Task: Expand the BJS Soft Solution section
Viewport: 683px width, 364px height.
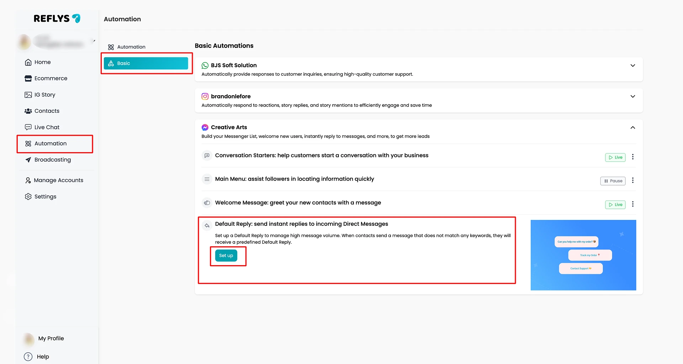Action: 632,65
